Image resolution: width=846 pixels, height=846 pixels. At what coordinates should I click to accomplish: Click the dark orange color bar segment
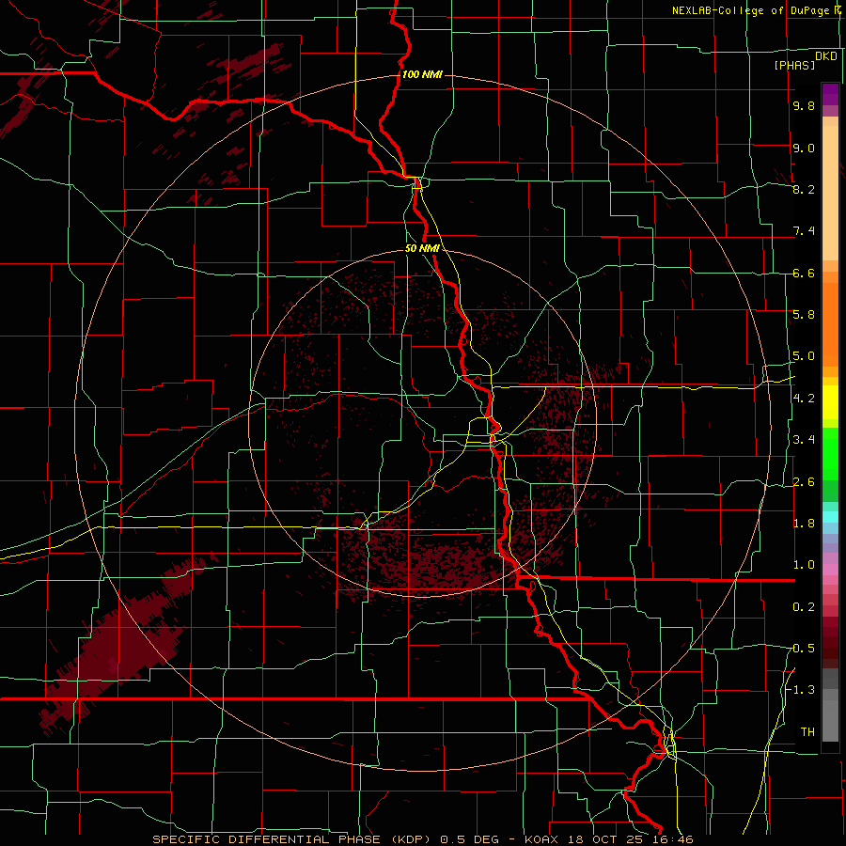pyautogui.click(x=830, y=325)
